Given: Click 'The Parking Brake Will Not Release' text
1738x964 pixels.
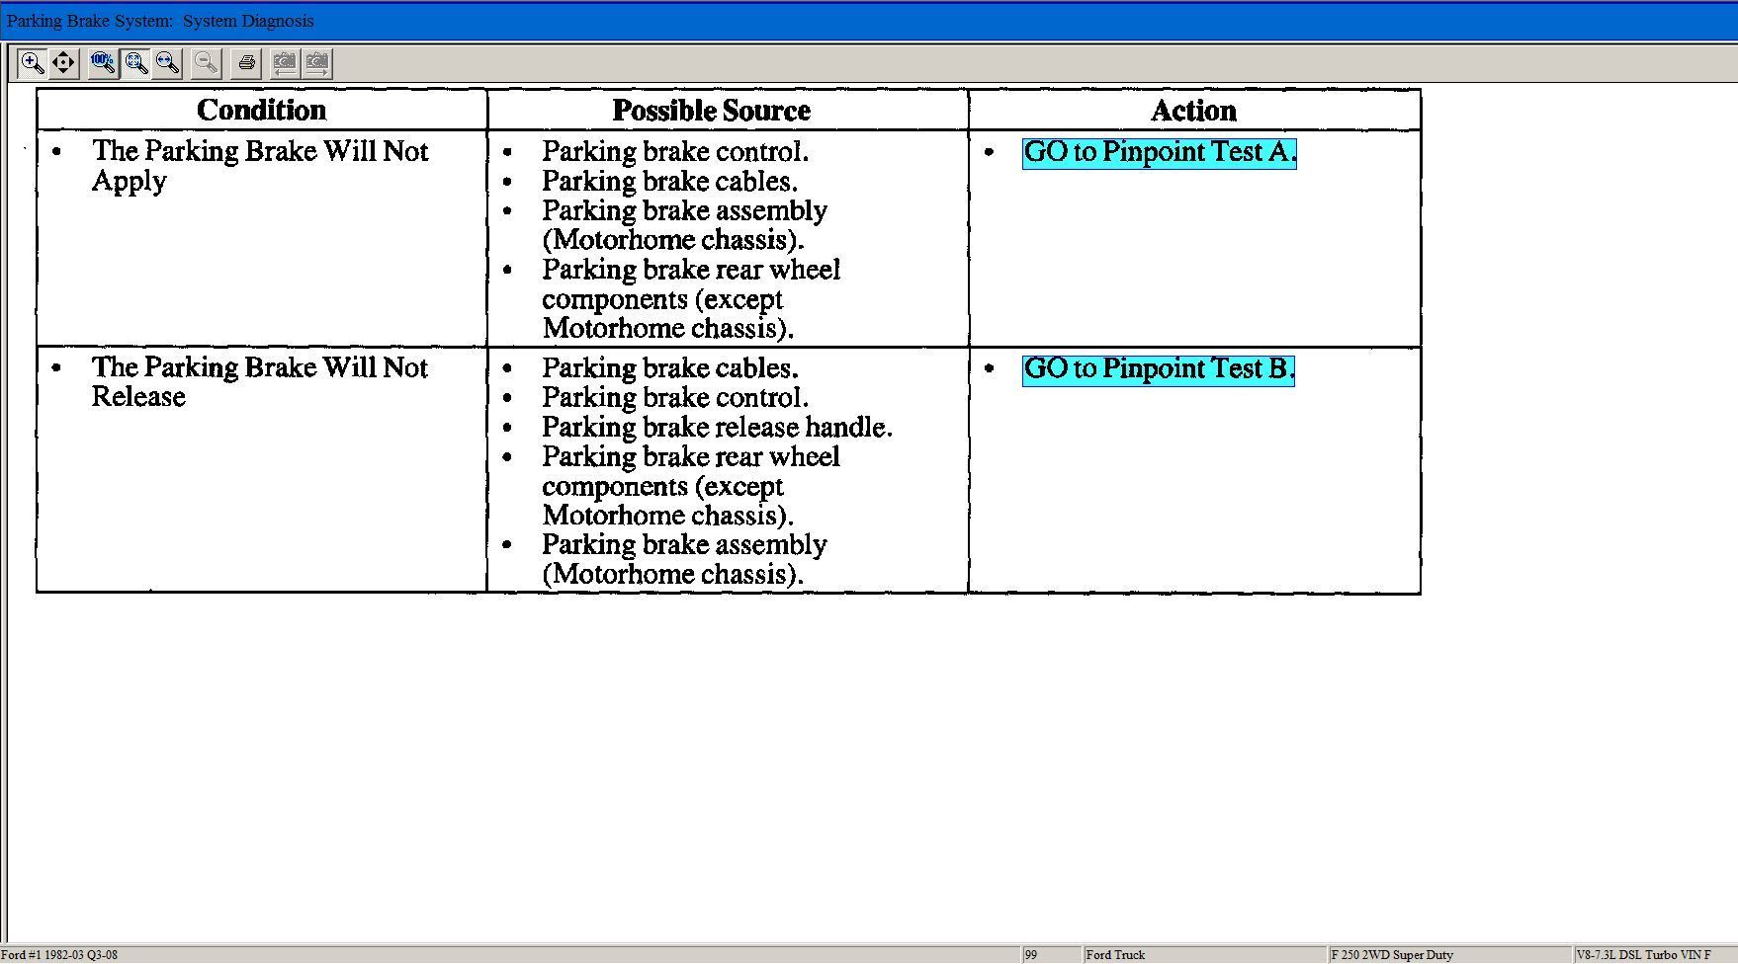Looking at the screenshot, I should [259, 381].
